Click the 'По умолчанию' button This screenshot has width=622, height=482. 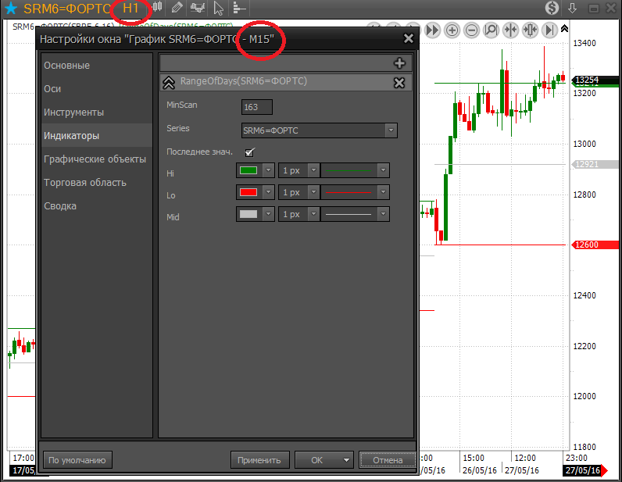(77, 460)
